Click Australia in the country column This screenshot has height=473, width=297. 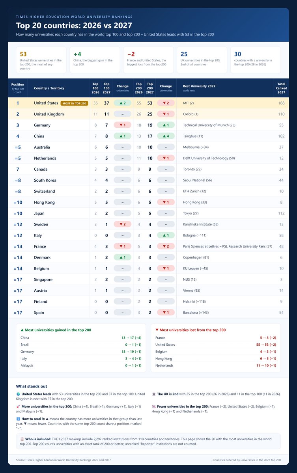(x=42, y=147)
